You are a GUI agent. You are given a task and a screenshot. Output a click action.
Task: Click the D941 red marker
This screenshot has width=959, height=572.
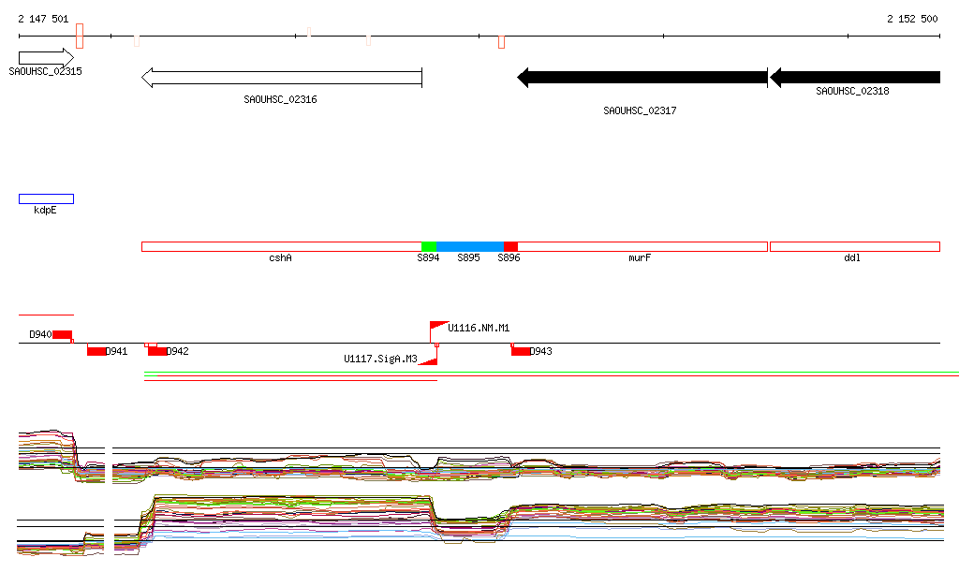(x=96, y=351)
